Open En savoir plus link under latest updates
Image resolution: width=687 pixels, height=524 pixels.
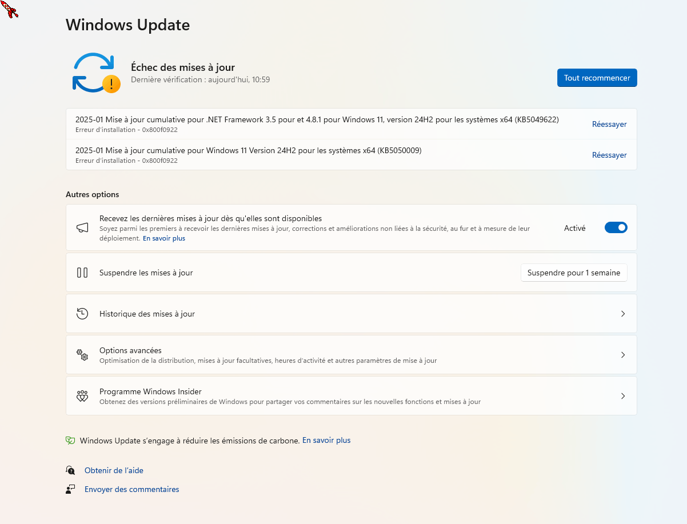pos(164,238)
